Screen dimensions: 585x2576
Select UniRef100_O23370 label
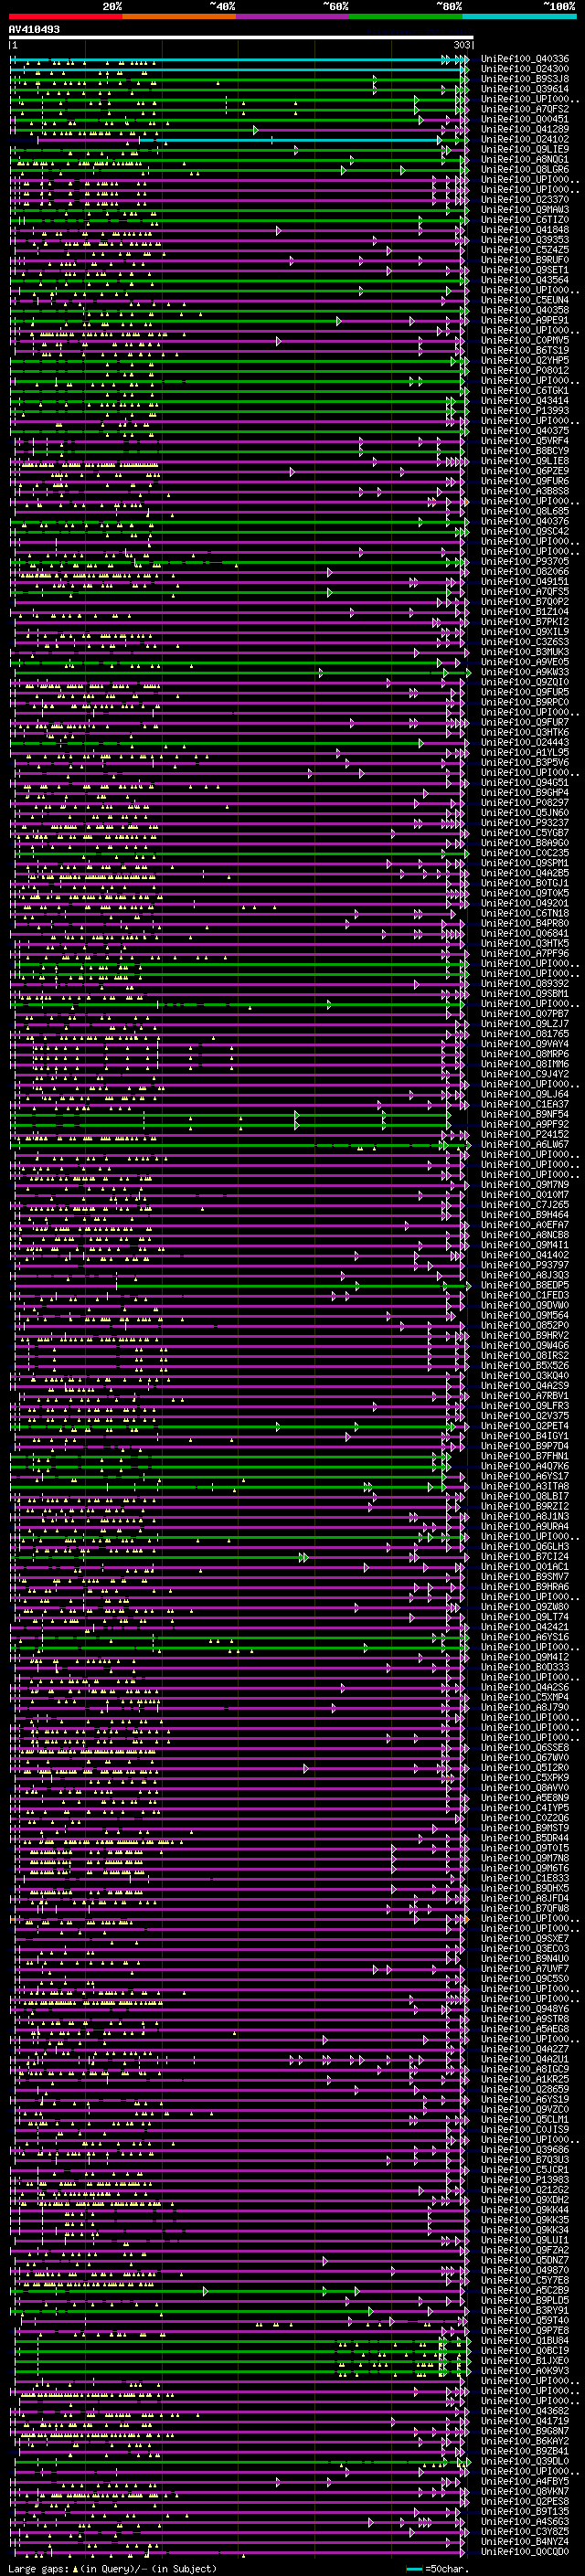(524, 200)
